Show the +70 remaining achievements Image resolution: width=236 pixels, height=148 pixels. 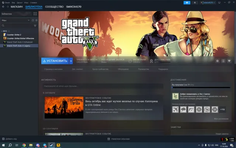(x=222, y=110)
